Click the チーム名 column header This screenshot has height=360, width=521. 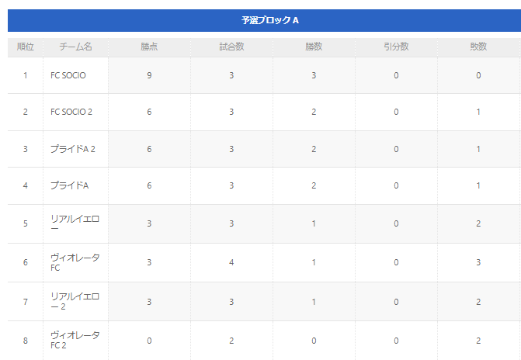click(x=75, y=47)
